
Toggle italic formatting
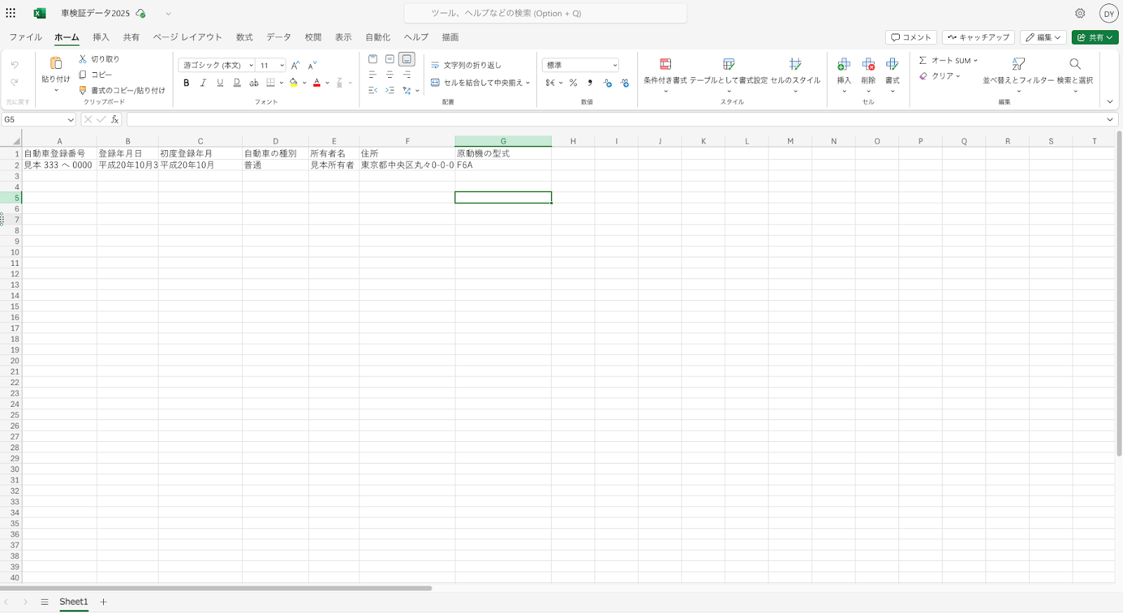[x=203, y=83]
